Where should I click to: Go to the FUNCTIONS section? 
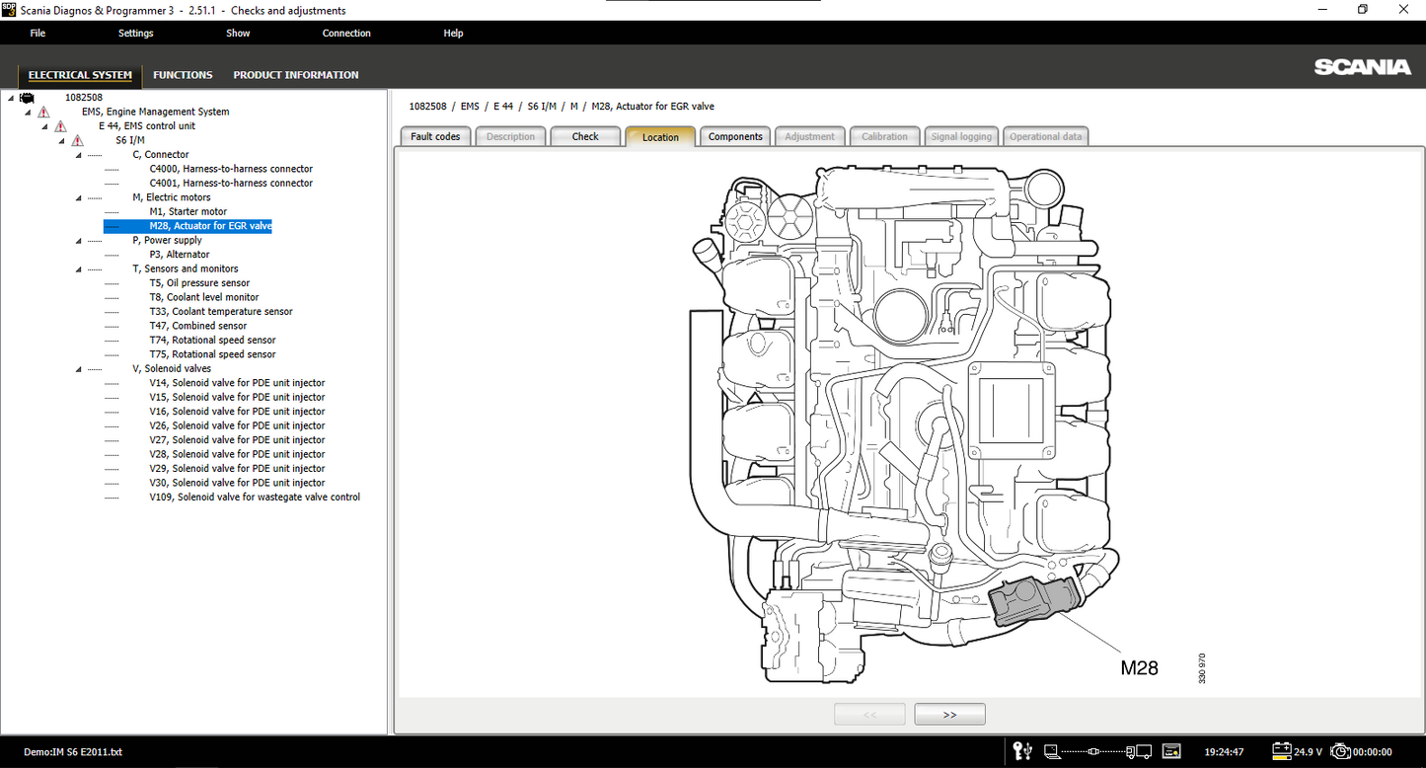183,75
